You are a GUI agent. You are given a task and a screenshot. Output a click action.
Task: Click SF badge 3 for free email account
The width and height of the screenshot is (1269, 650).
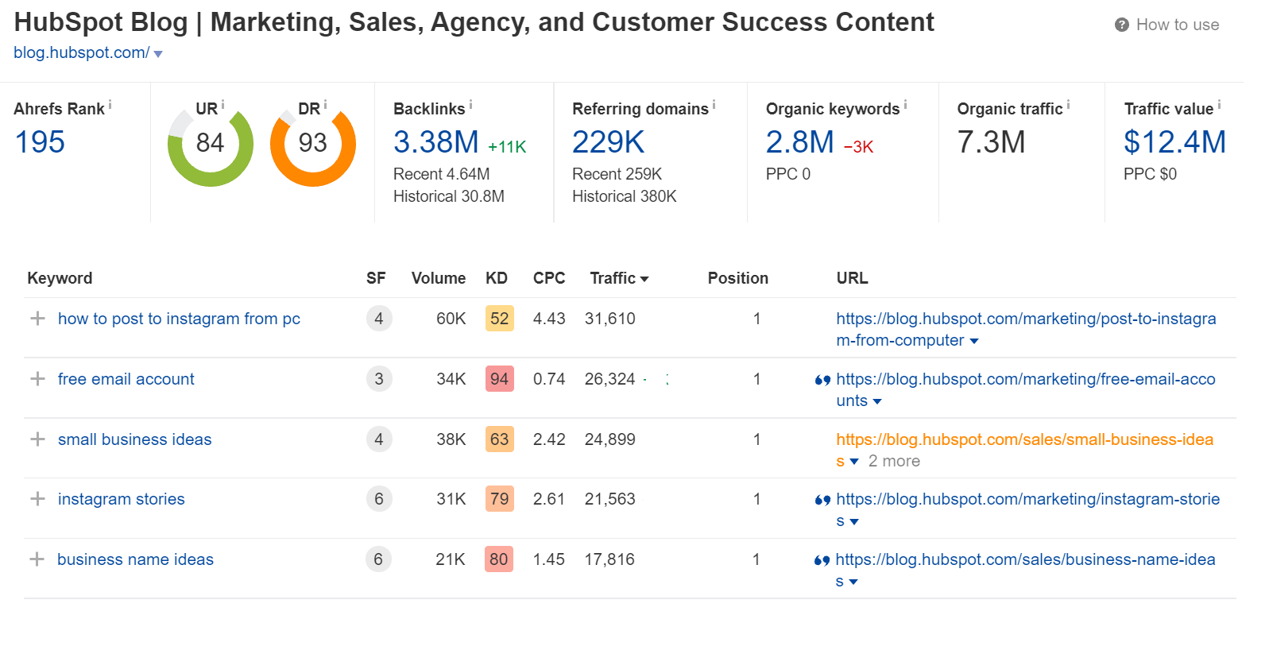click(379, 379)
